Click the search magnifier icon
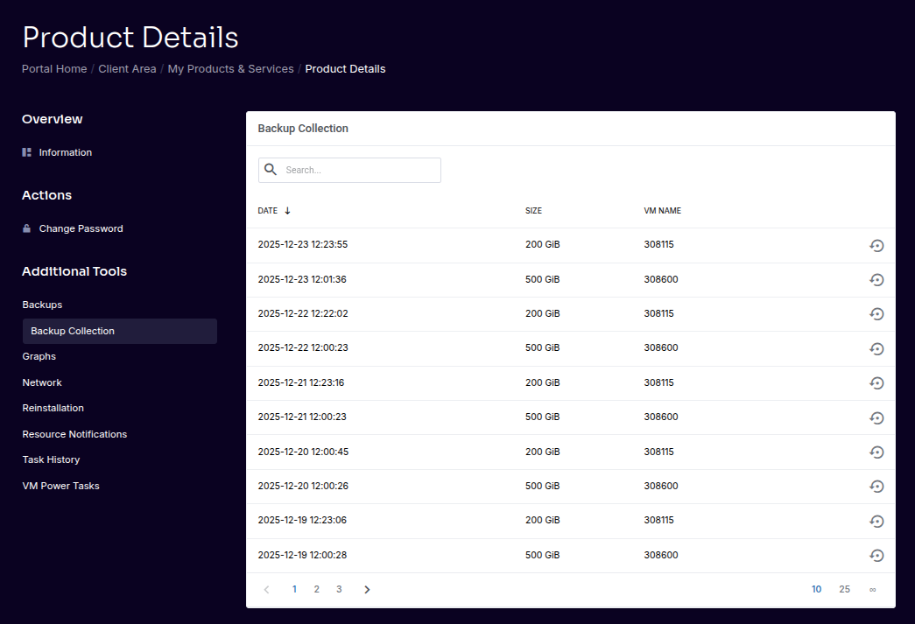 [x=271, y=169]
